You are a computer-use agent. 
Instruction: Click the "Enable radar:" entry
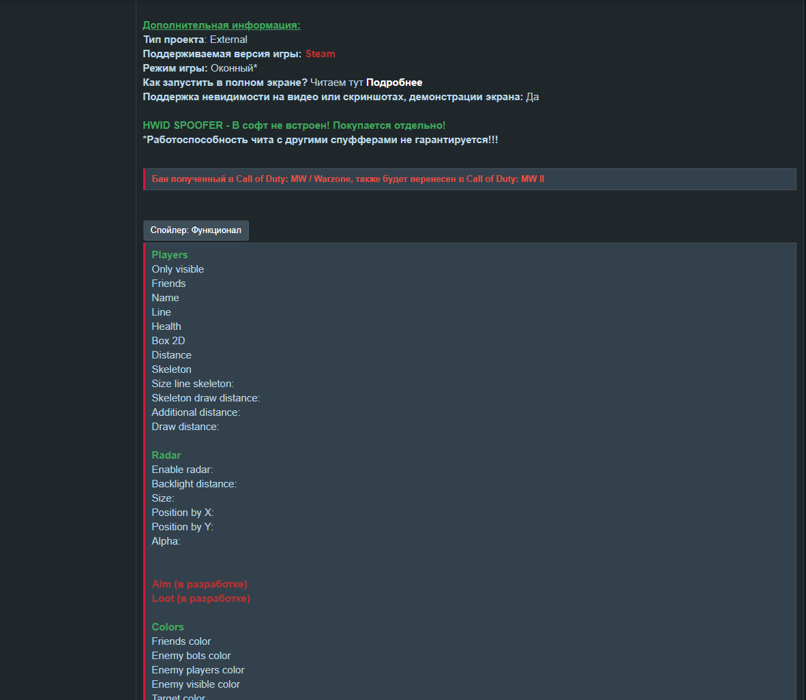[182, 470]
